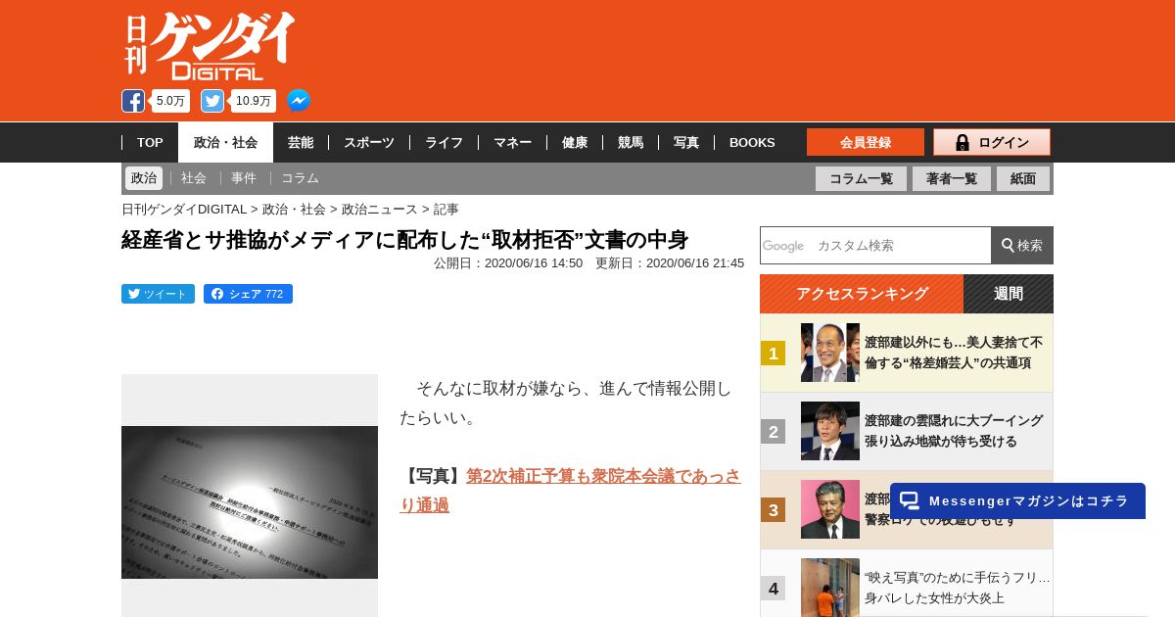Open the 紙面 button
The image size is (1175, 617).
click(x=1023, y=178)
